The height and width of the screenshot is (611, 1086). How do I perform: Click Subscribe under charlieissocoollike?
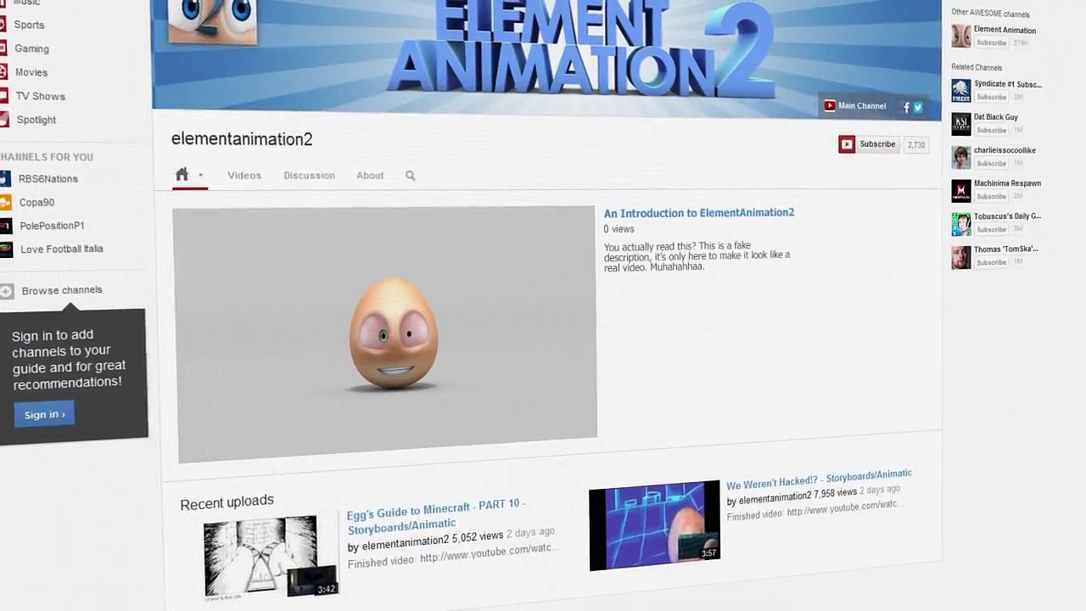click(991, 163)
